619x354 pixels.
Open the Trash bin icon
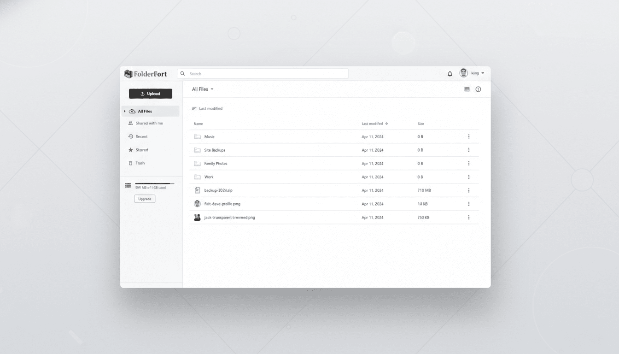click(x=131, y=163)
